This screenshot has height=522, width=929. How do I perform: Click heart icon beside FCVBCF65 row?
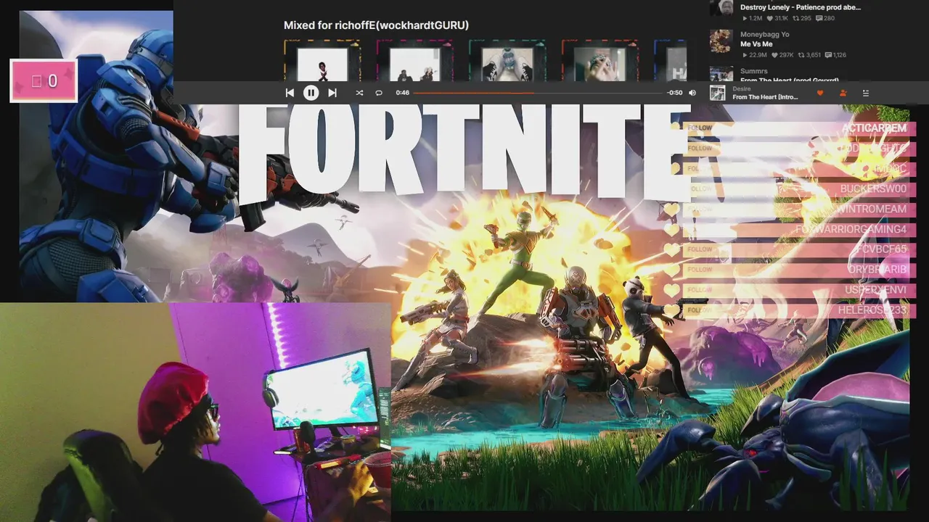pyautogui.click(x=673, y=250)
